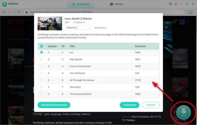The image size is (197, 125).
Task: Toggle the select-all episodes checkbox
Action: click(x=41, y=46)
